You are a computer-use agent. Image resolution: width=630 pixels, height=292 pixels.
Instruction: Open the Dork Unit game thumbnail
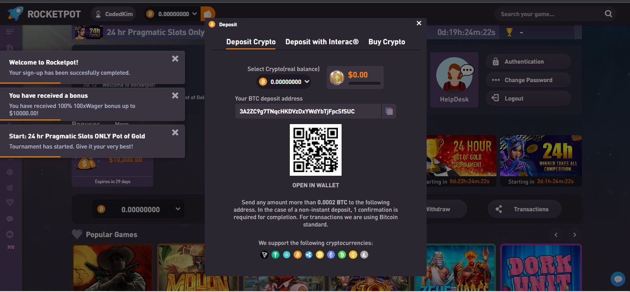[541, 268]
